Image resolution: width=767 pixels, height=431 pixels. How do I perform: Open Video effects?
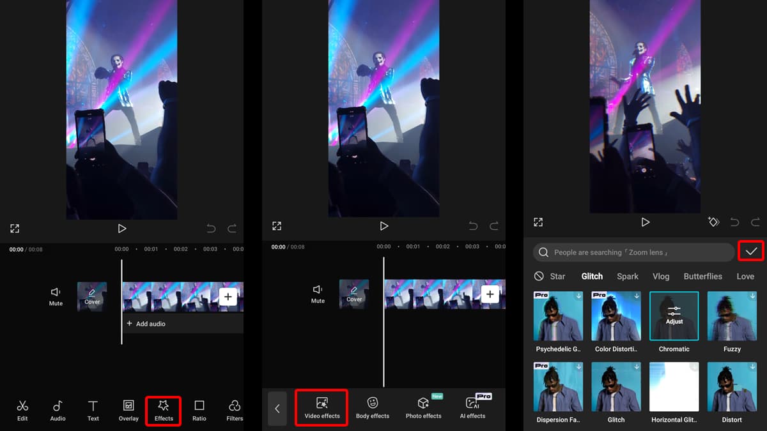tap(321, 407)
